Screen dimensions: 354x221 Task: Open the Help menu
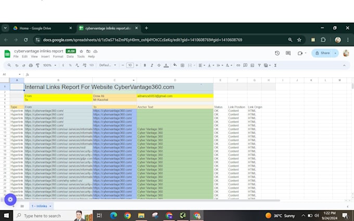pyautogui.click(x=91, y=57)
